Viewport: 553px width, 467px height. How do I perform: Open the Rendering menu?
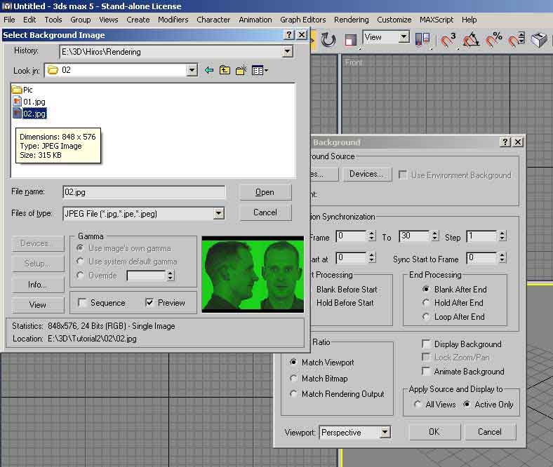point(352,20)
